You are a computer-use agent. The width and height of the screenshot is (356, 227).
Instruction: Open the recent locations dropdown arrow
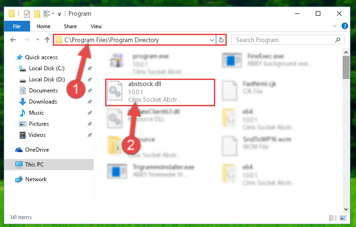[37, 40]
